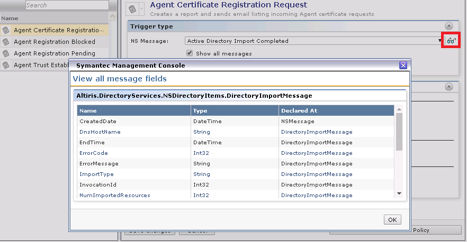Click the policy icon beside the page title
Viewport: 467px width, 242px height.
point(133,9)
